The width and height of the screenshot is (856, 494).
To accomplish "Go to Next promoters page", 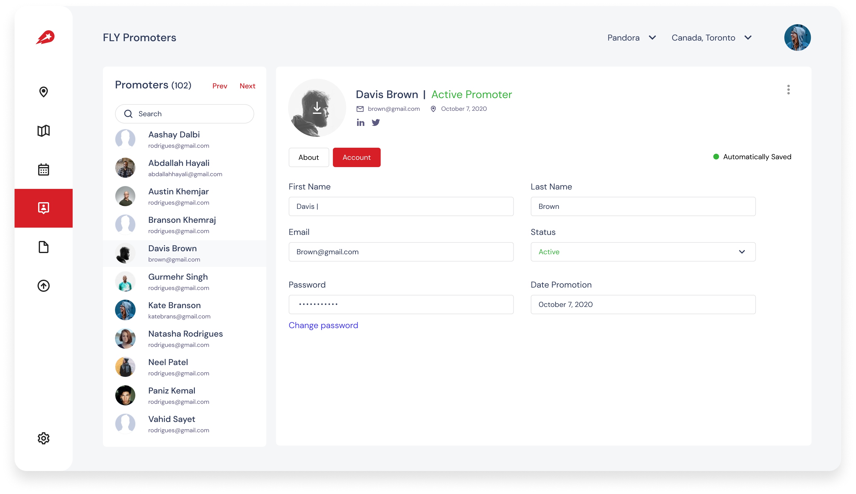I will 247,86.
